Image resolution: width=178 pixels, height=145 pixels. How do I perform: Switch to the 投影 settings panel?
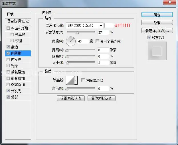click(15, 97)
